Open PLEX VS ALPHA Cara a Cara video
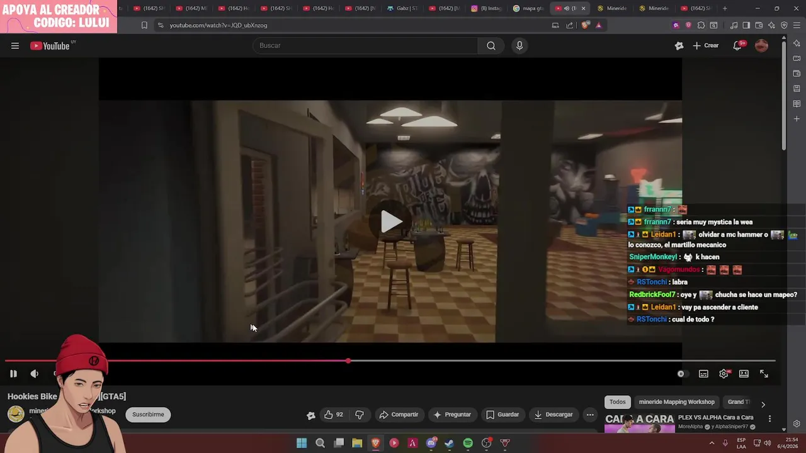 [x=715, y=417]
